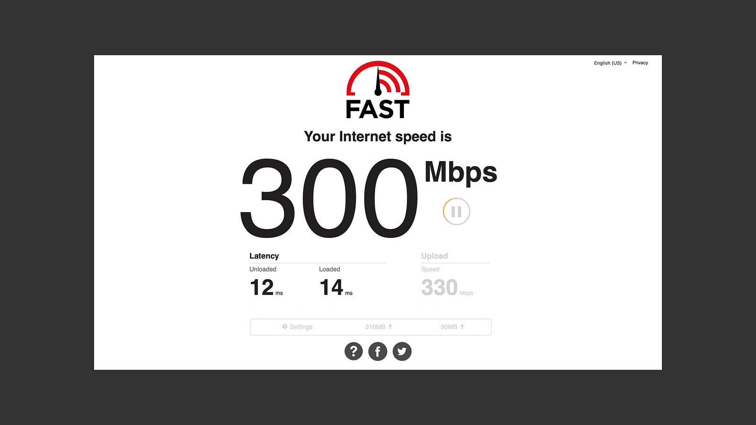This screenshot has height=425, width=756.
Task: Click the unloaded latency value 12 ms
Action: click(266, 288)
